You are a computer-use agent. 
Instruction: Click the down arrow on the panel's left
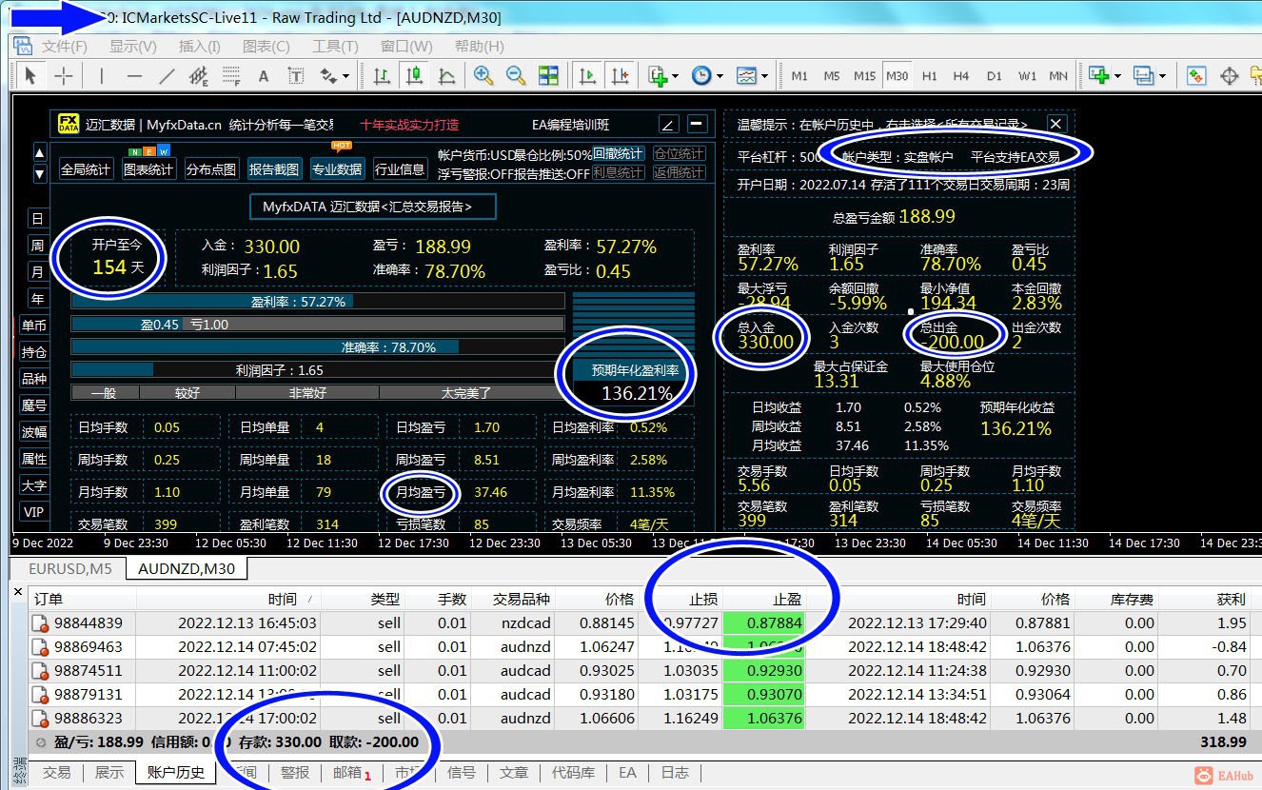pyautogui.click(x=40, y=174)
